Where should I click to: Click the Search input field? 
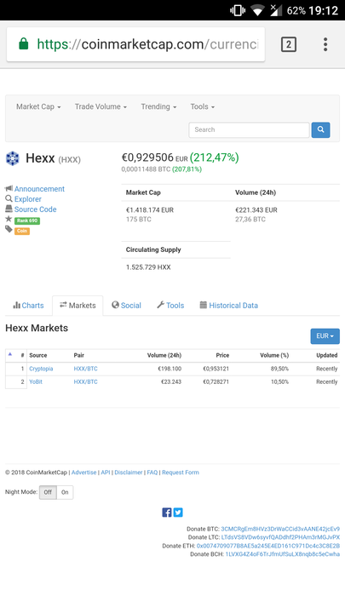[x=249, y=129]
